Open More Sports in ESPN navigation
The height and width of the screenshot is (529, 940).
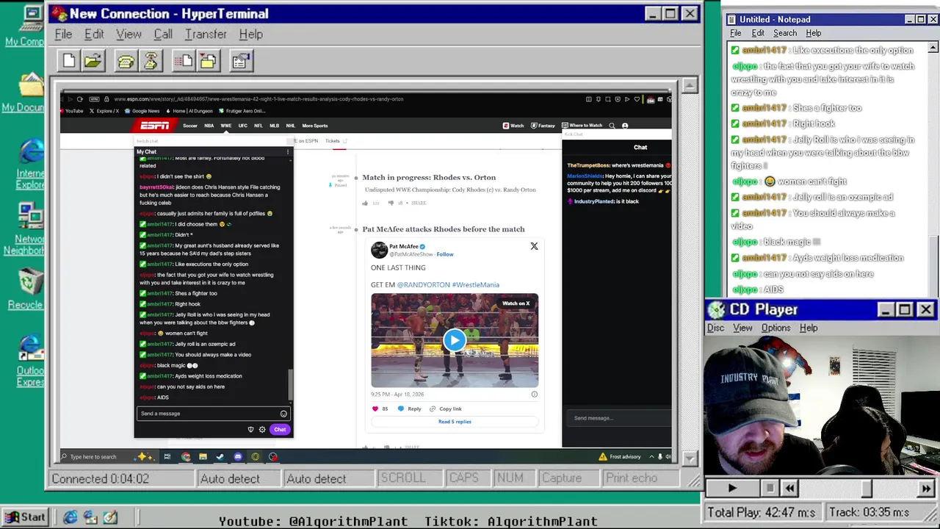point(315,126)
